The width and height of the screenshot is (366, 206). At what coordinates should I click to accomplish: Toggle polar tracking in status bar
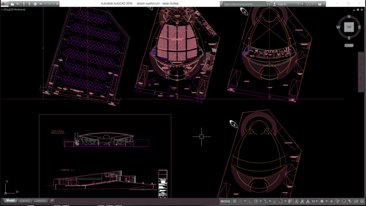point(256,201)
